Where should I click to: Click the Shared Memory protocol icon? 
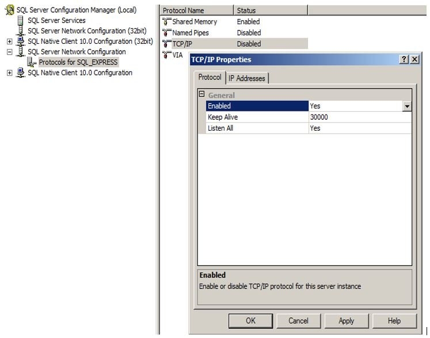pos(167,22)
